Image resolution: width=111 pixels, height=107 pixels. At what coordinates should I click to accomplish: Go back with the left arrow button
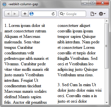click(x=8, y=14)
